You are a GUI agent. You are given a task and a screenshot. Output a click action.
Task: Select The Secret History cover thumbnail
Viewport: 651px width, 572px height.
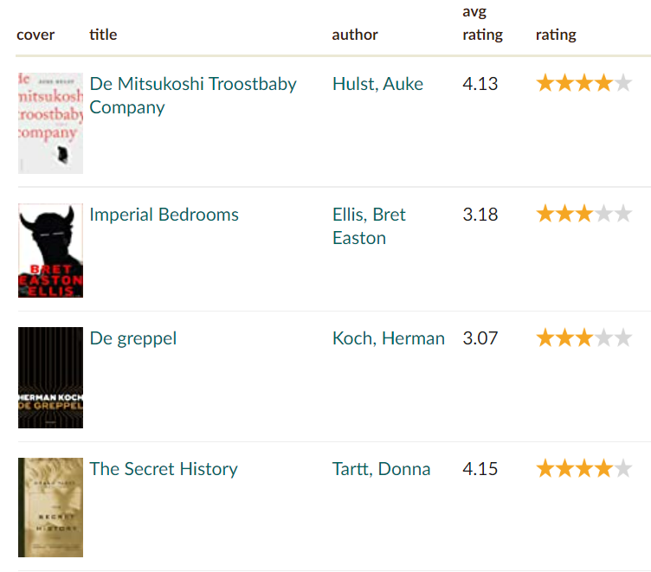[x=50, y=507]
